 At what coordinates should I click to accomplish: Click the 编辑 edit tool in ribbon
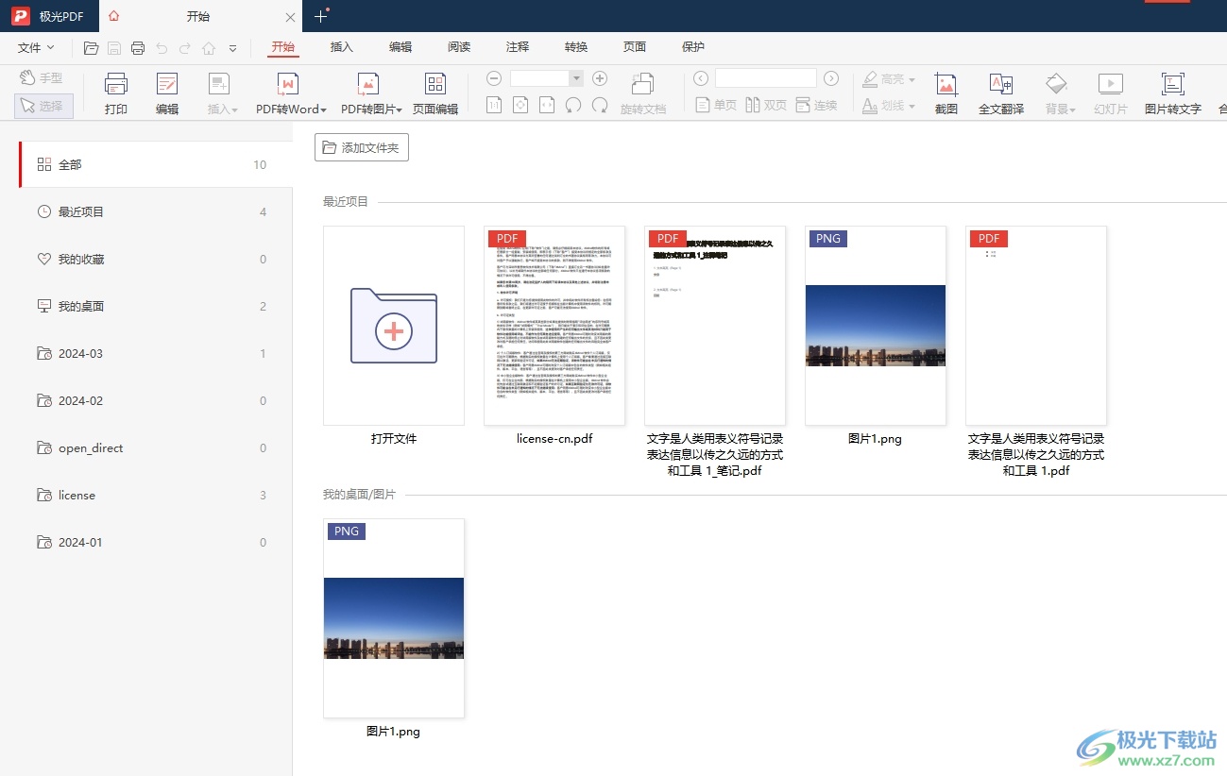(x=167, y=93)
